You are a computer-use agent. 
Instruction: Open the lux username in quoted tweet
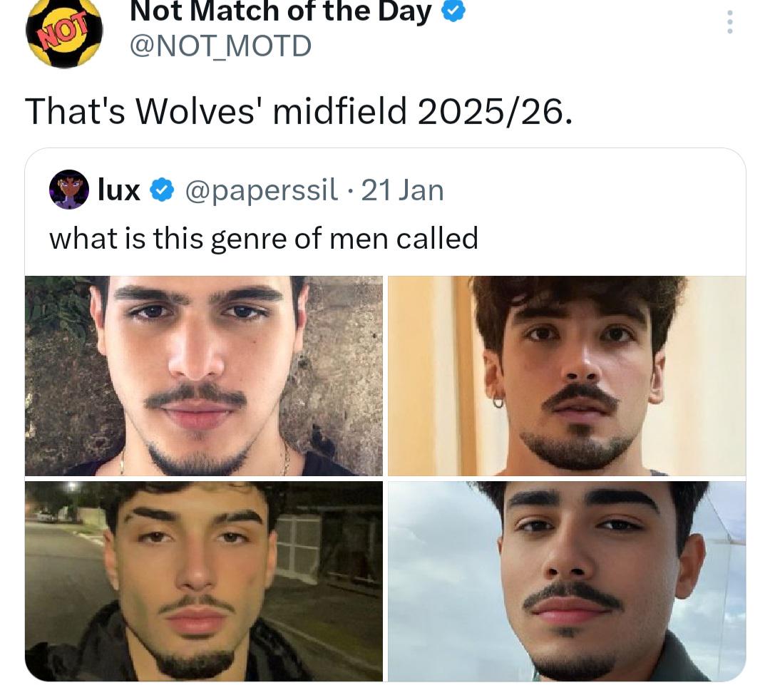pos(118,190)
